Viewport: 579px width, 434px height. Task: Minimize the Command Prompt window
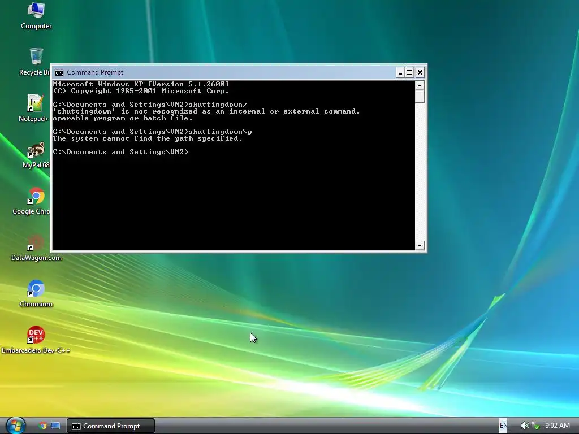click(400, 72)
